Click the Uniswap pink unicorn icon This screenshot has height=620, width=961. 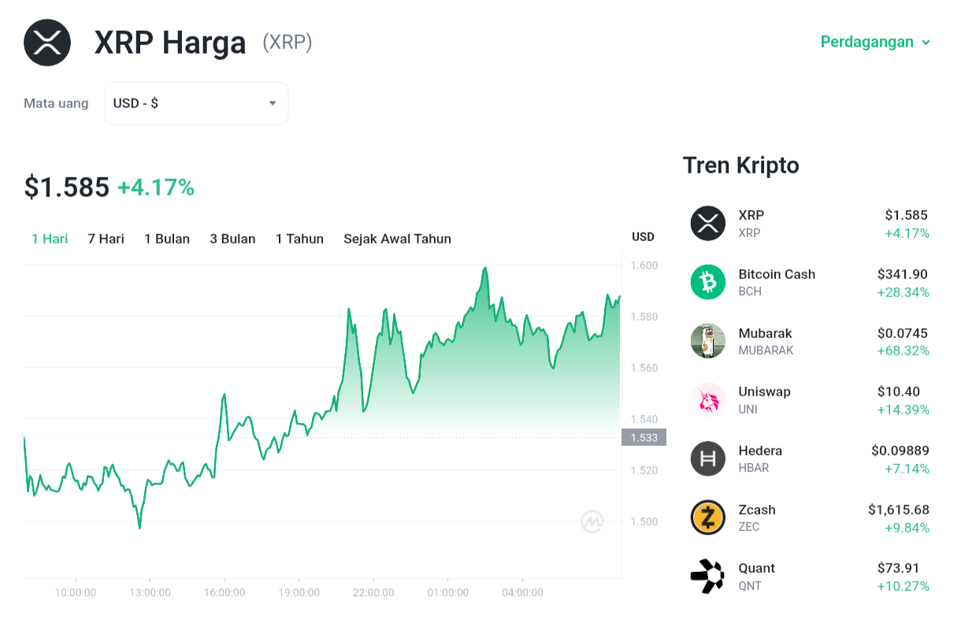707,399
